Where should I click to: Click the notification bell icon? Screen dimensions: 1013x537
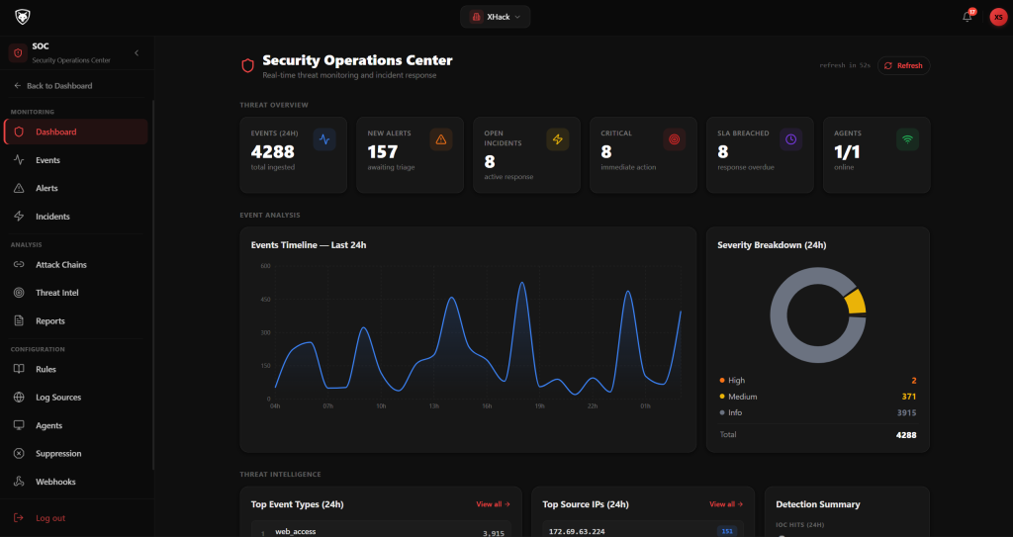tap(967, 17)
